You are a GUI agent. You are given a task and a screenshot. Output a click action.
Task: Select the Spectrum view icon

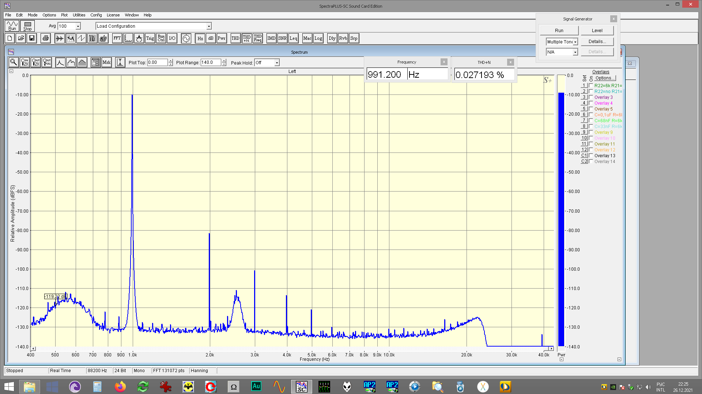(x=71, y=38)
